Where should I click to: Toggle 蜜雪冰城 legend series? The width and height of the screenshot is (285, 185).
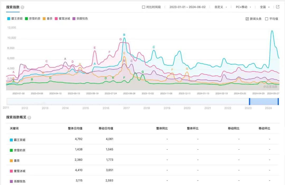click(62, 18)
